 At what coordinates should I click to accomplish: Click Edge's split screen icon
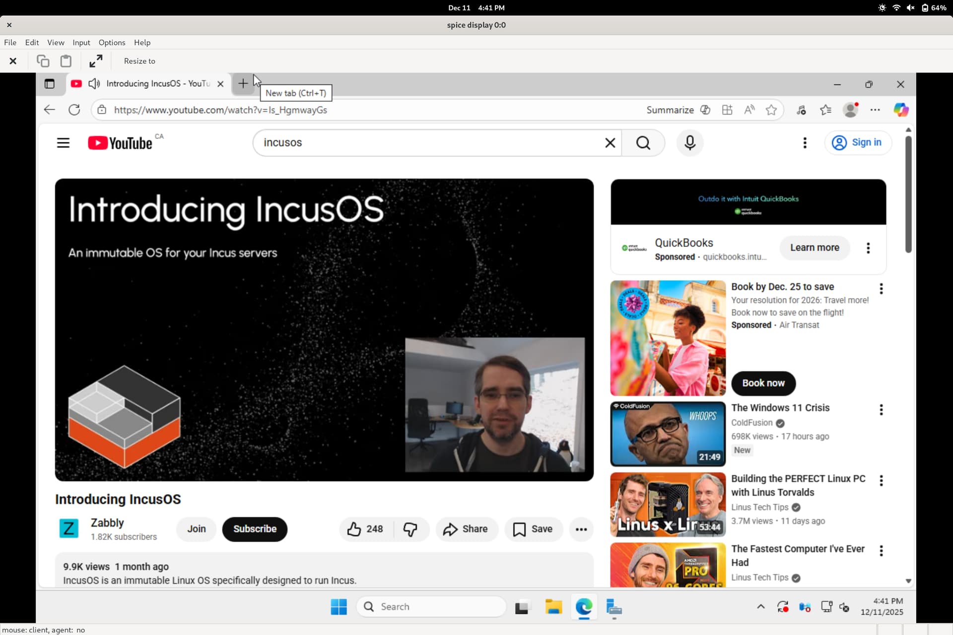(727, 110)
